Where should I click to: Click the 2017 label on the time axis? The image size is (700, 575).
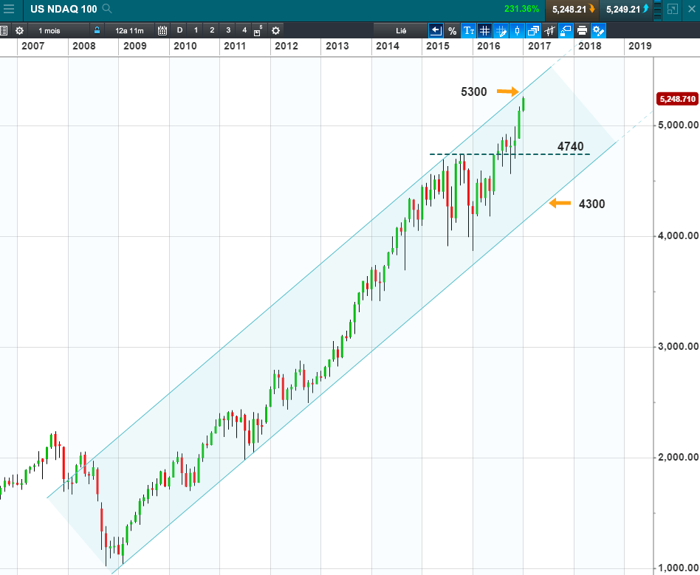[539, 46]
